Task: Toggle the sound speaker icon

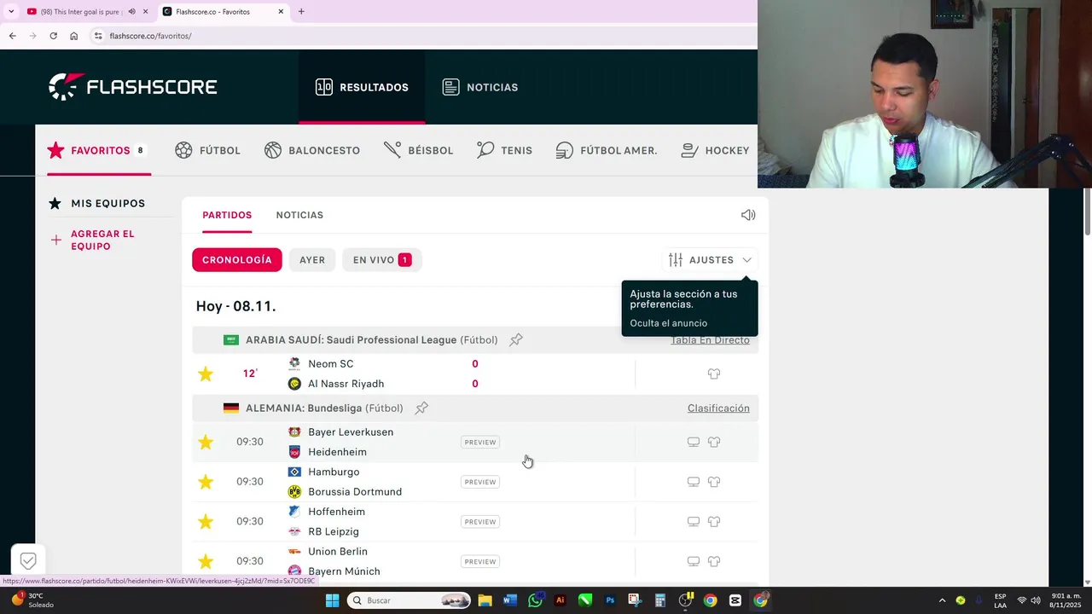Action: [748, 215]
